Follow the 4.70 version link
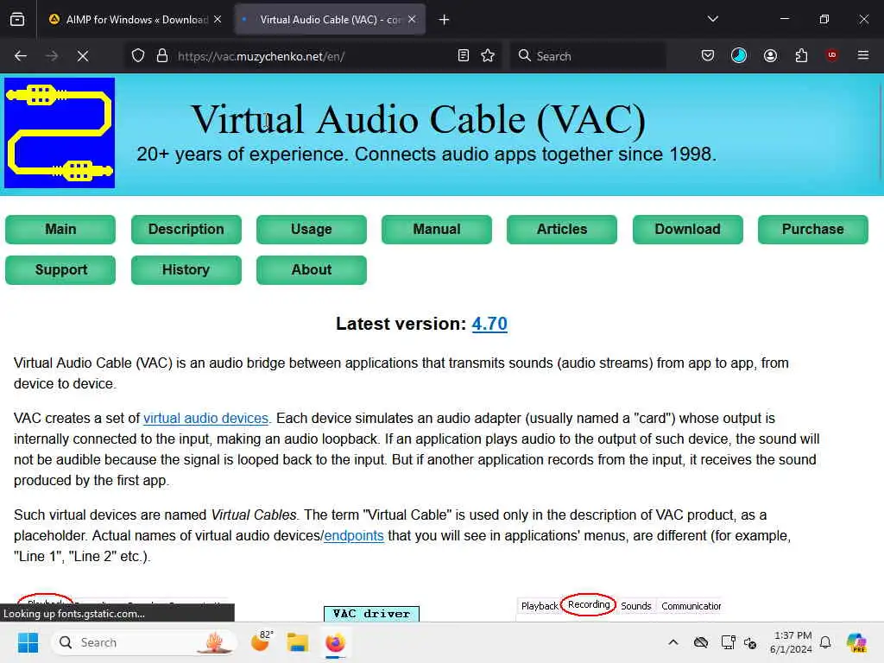The image size is (884, 663). point(489,324)
